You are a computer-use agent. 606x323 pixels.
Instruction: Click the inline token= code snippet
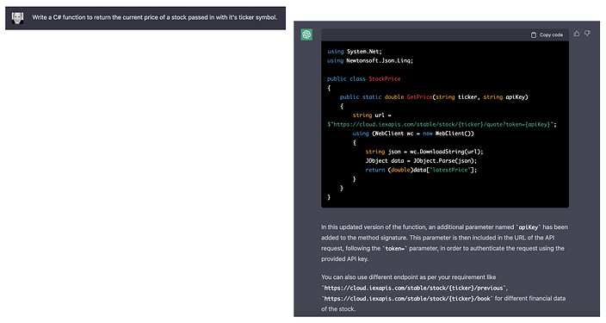point(394,249)
